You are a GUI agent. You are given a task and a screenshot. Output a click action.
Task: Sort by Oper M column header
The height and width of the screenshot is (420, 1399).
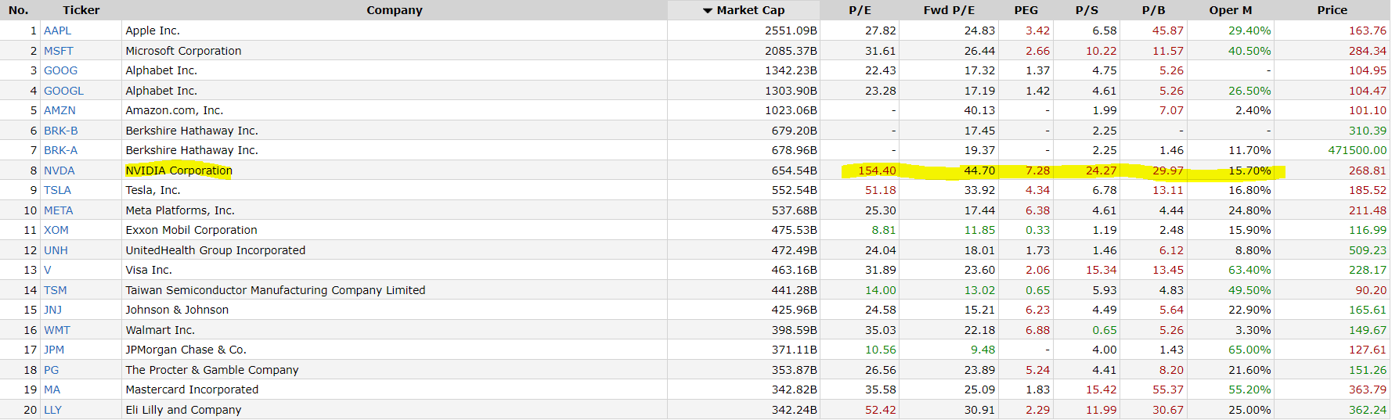1230,10
